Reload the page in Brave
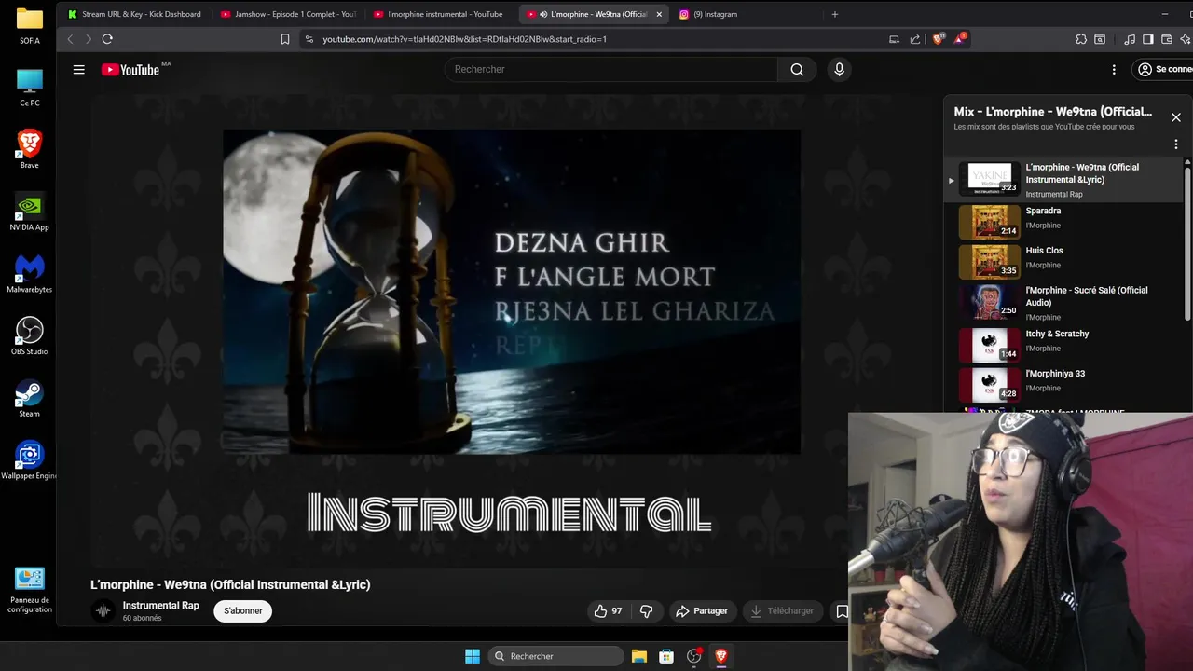This screenshot has width=1193, height=671. 107,39
